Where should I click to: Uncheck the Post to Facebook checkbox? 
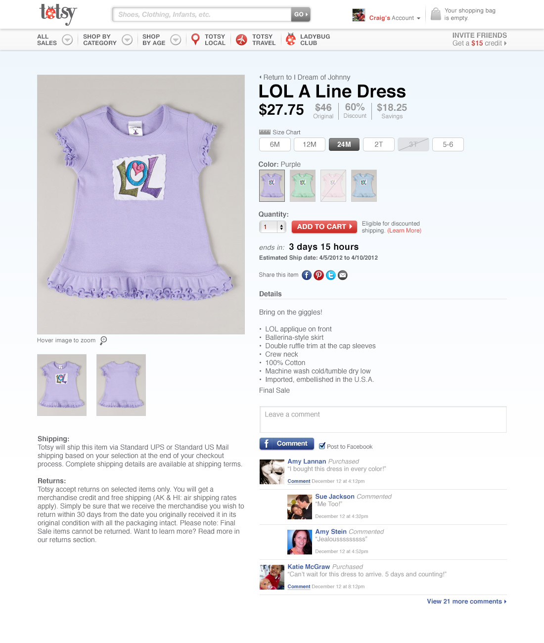[322, 446]
